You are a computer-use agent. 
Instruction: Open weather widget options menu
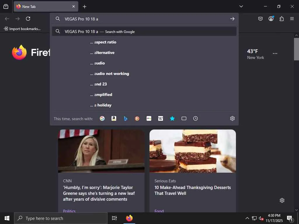click(275, 53)
